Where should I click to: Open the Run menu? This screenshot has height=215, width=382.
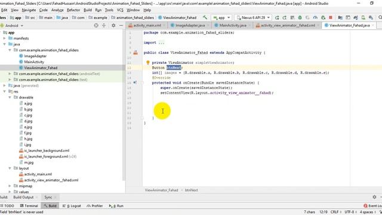[x=98, y=10]
